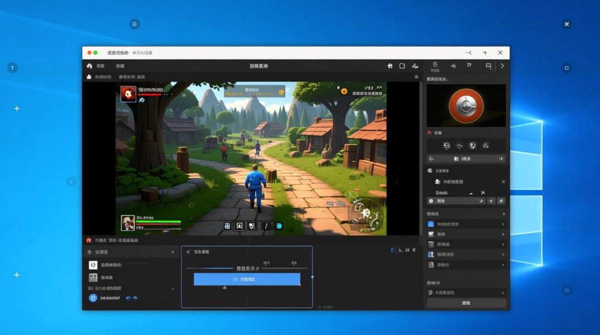Click the red fox player avatar

[128, 94]
